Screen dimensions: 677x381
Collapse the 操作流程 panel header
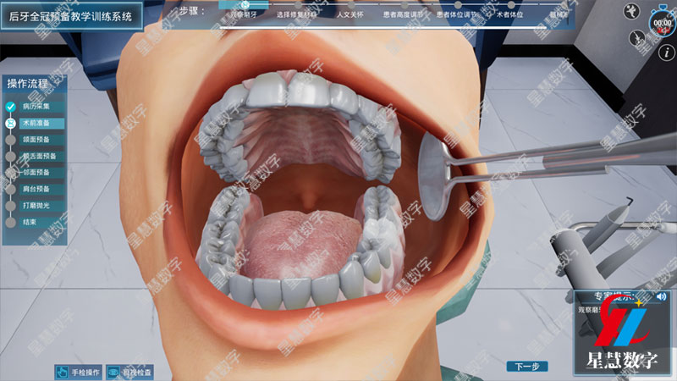[34, 83]
